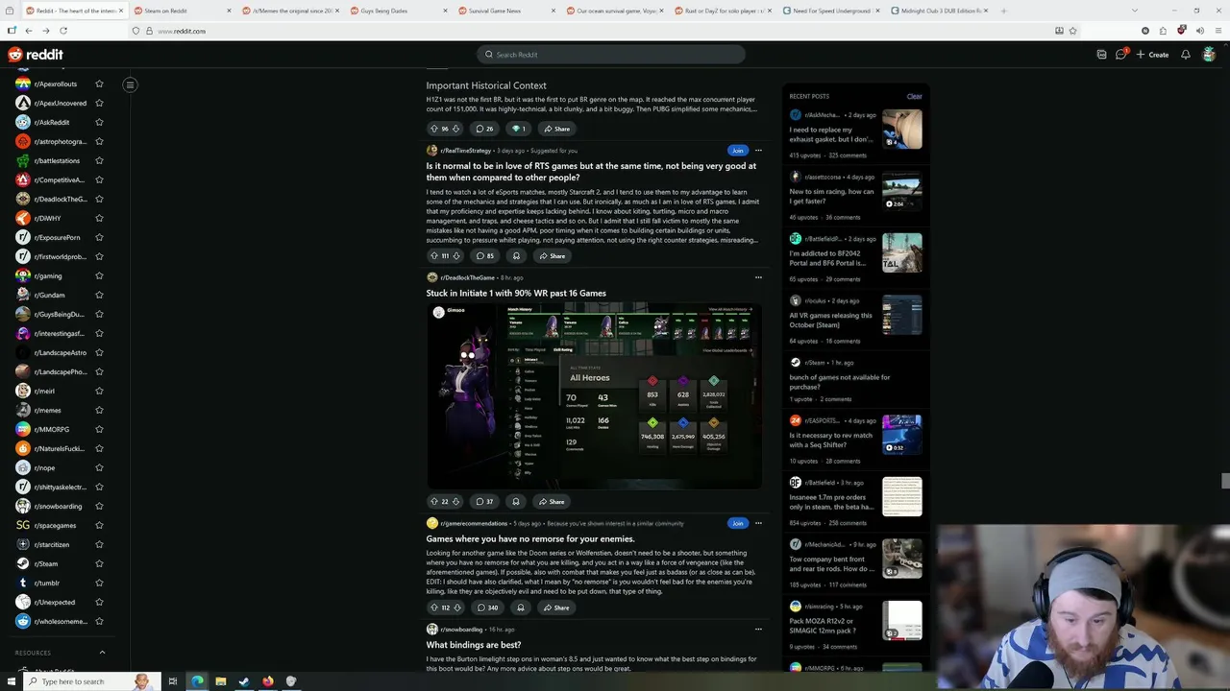Toggle favorite star for r/memes
Screen dimensions: 1230x691
click(x=99, y=410)
